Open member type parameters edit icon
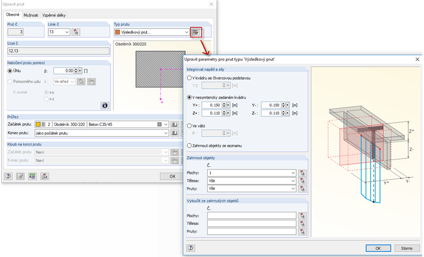Screen dimensions: 424x257 click(195, 32)
